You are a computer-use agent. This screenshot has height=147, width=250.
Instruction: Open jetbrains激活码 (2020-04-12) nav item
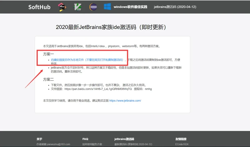[175, 7]
